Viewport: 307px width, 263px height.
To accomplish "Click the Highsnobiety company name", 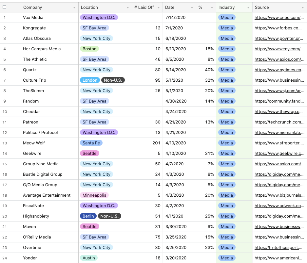I will pyautogui.click(x=36, y=216).
